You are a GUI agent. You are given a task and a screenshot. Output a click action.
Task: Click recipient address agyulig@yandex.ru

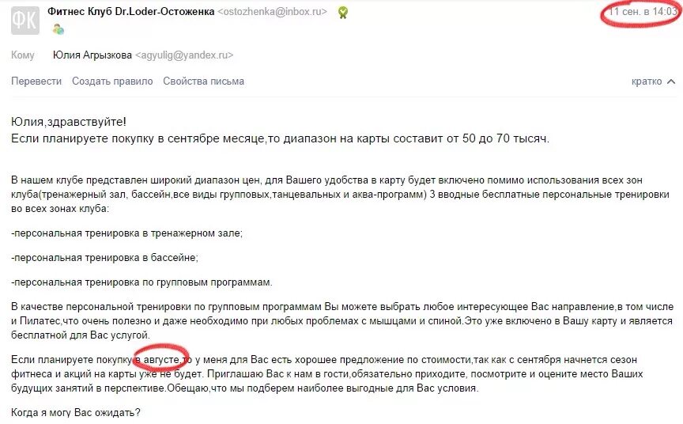pyautogui.click(x=184, y=55)
